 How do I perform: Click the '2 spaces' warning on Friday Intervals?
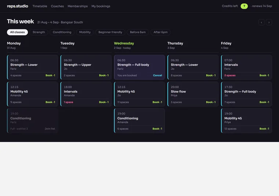point(230,75)
